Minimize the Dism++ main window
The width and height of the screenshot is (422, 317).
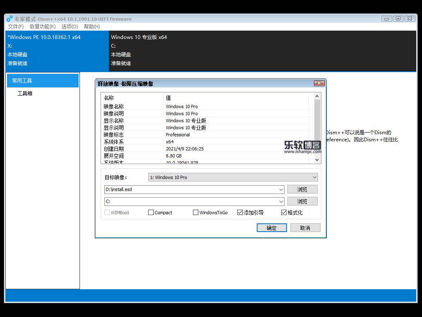[386, 19]
